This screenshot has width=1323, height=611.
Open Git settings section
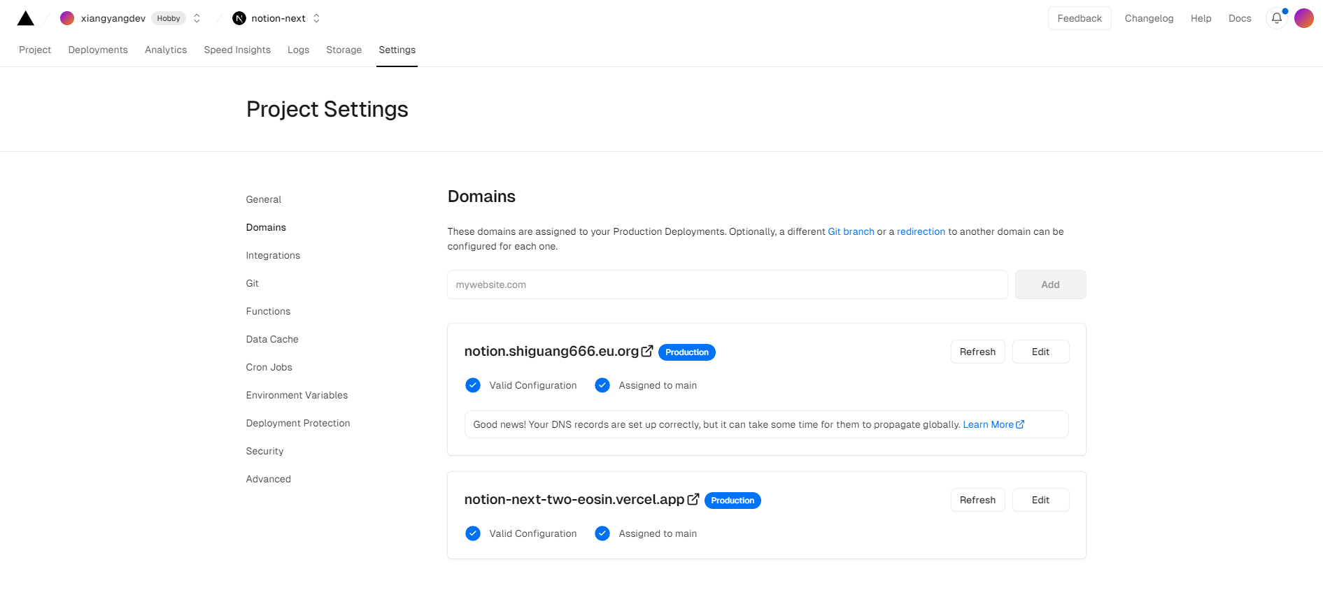[253, 283]
